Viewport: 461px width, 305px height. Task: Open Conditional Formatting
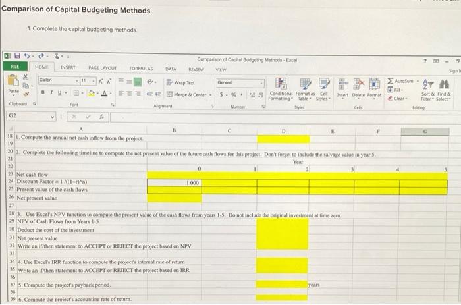(x=281, y=89)
